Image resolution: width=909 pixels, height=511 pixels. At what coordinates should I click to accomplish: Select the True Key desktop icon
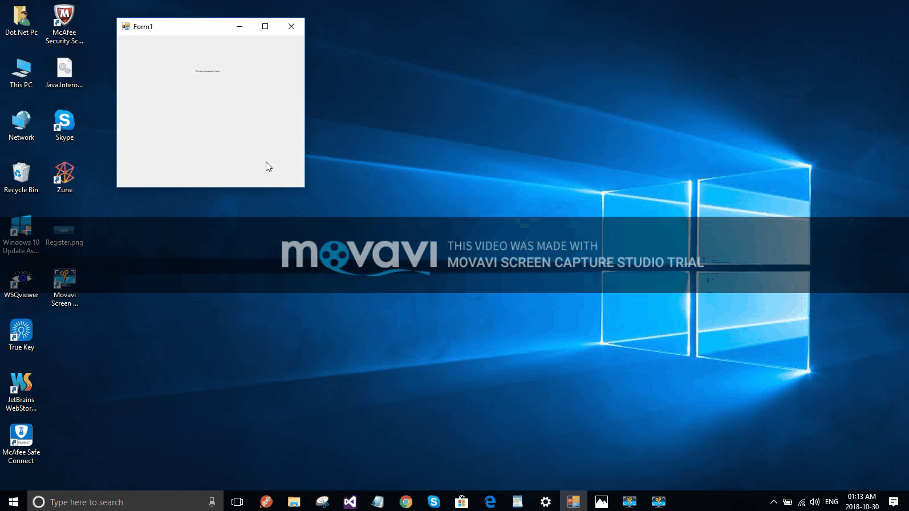click(21, 335)
